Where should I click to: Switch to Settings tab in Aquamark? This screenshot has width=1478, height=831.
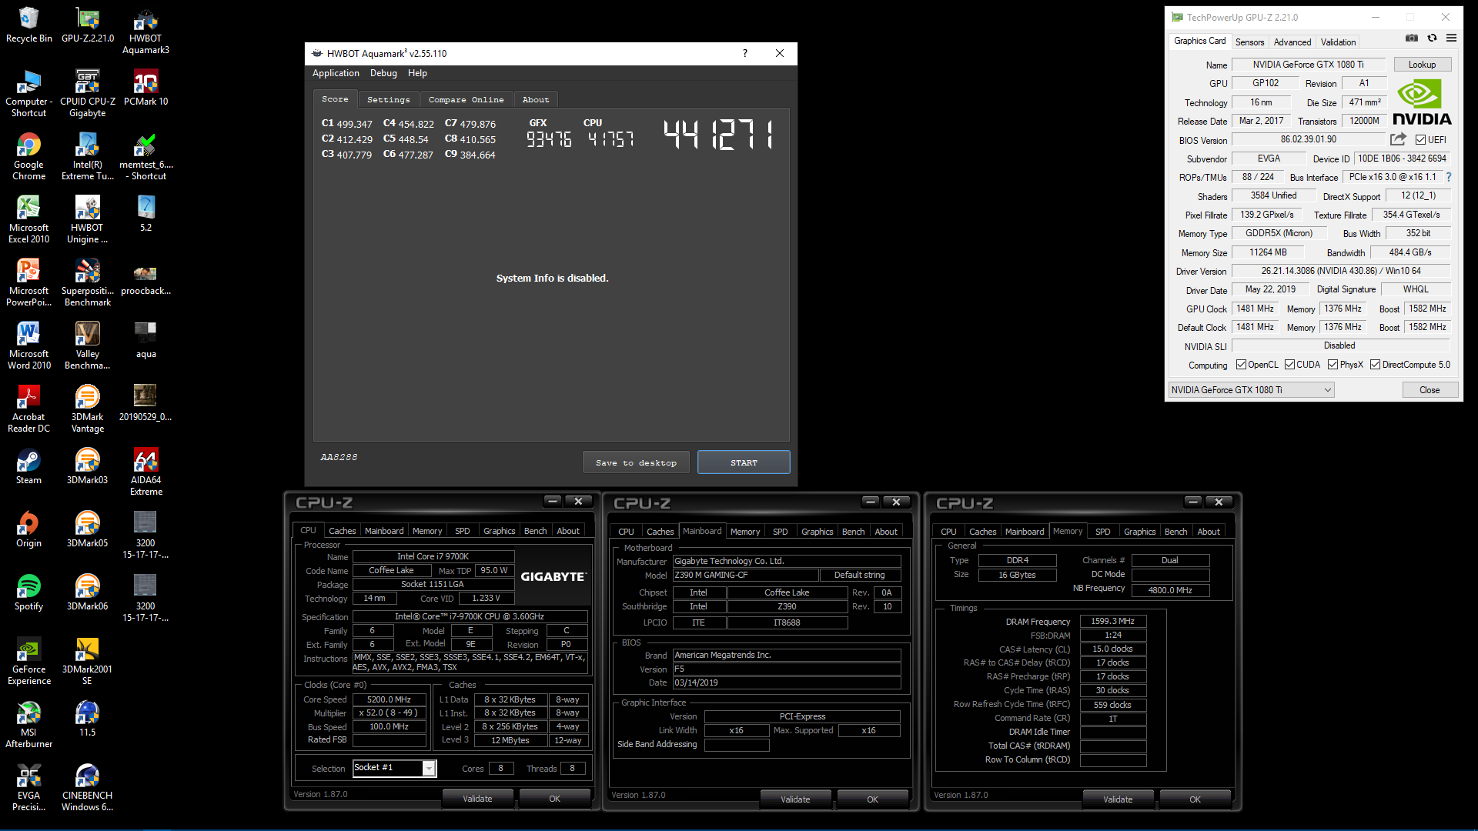389,100
